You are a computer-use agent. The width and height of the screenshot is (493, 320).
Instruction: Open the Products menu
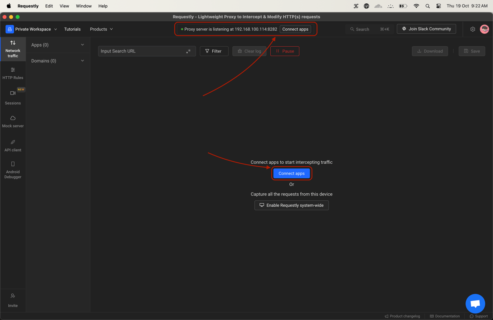click(101, 29)
